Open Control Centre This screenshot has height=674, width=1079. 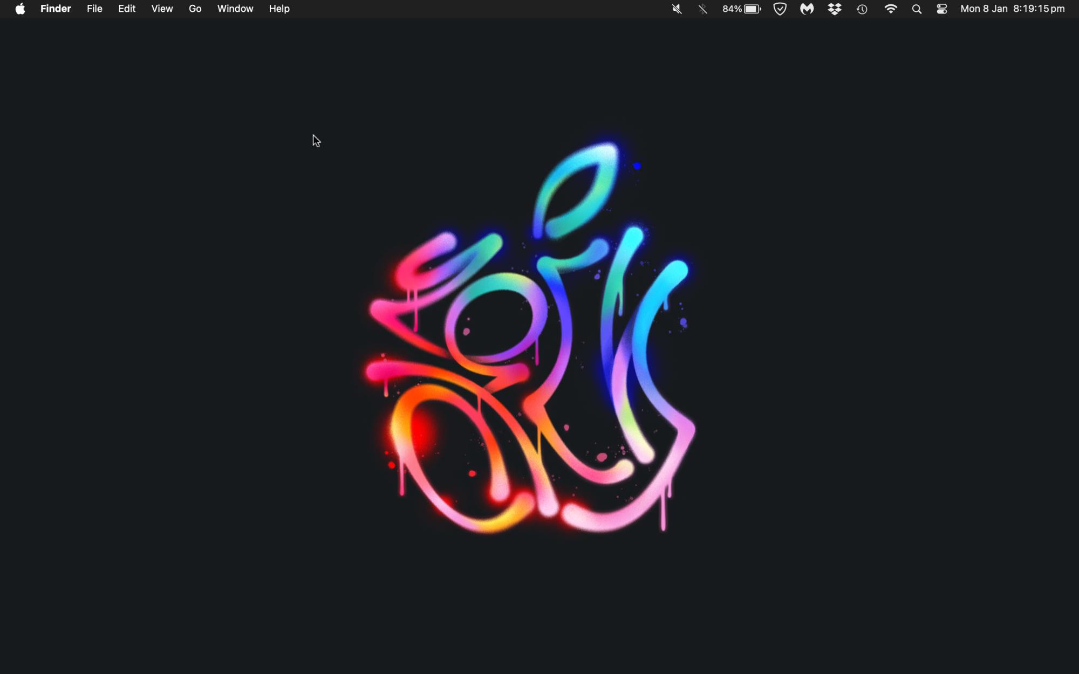click(942, 9)
